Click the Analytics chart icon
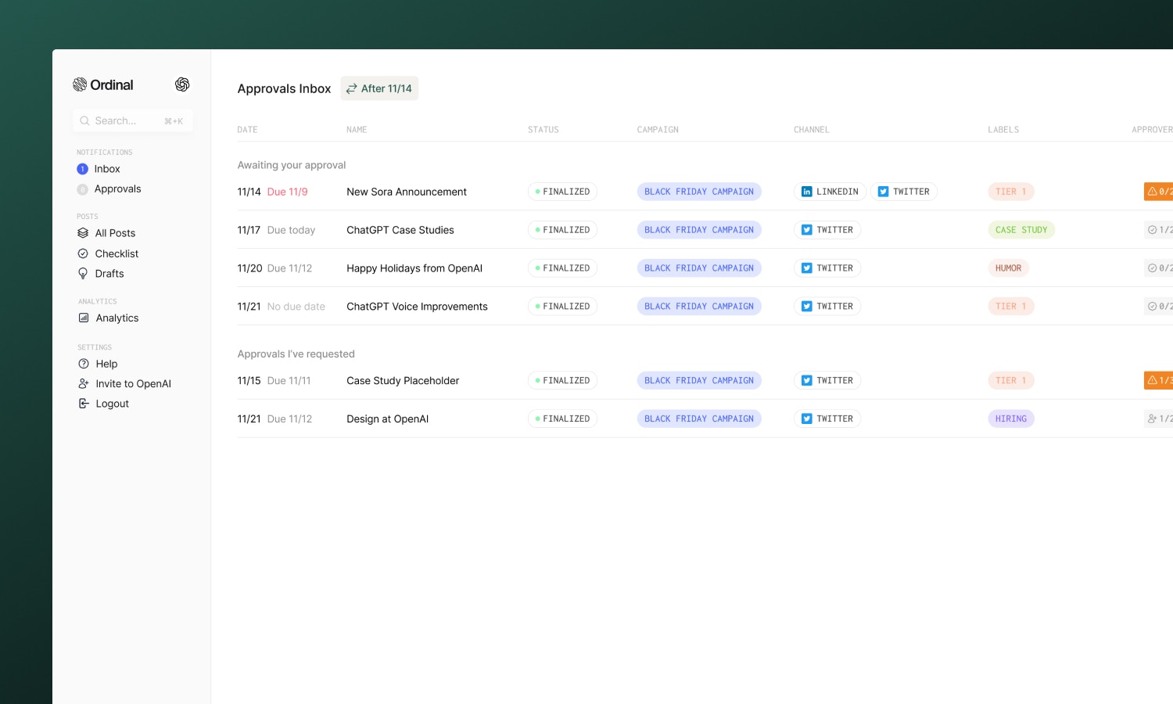The image size is (1173, 704). click(84, 318)
